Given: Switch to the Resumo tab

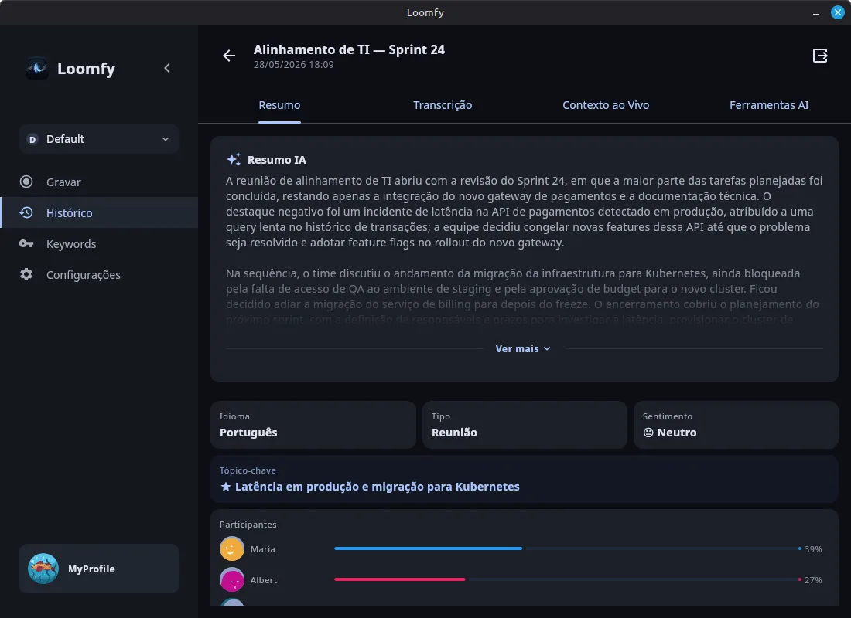Looking at the screenshot, I should (279, 105).
